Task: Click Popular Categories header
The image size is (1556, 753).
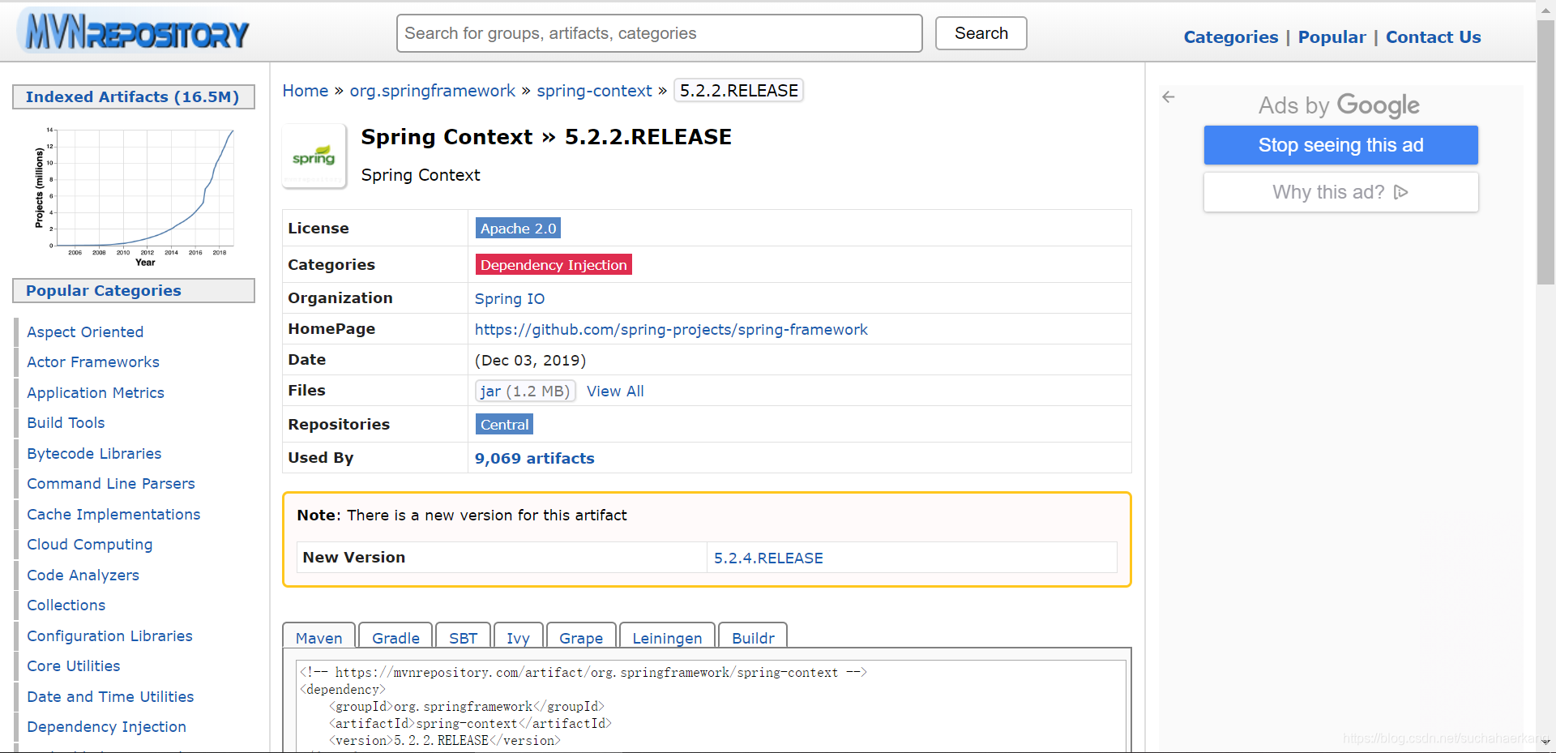Action: 134,290
